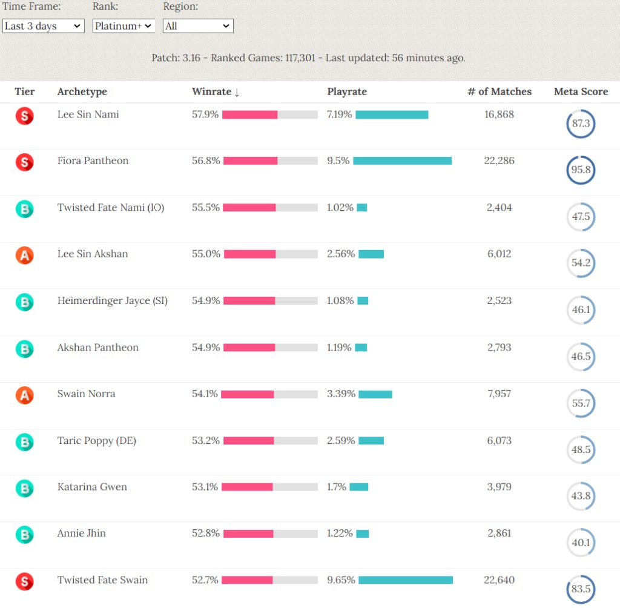Open the Twisted Fate Swain archetype
620x608 pixels.
point(102,580)
